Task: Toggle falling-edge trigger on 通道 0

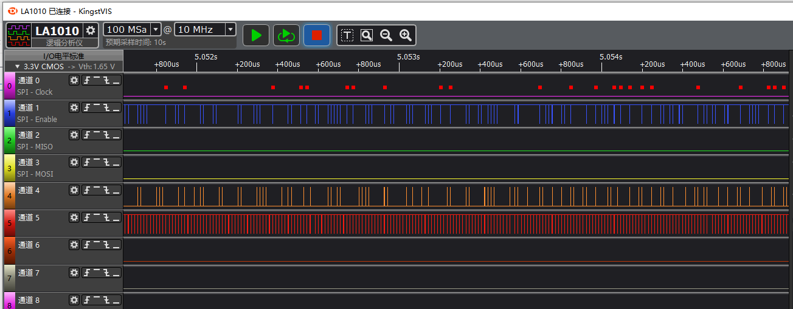Action: [x=106, y=80]
